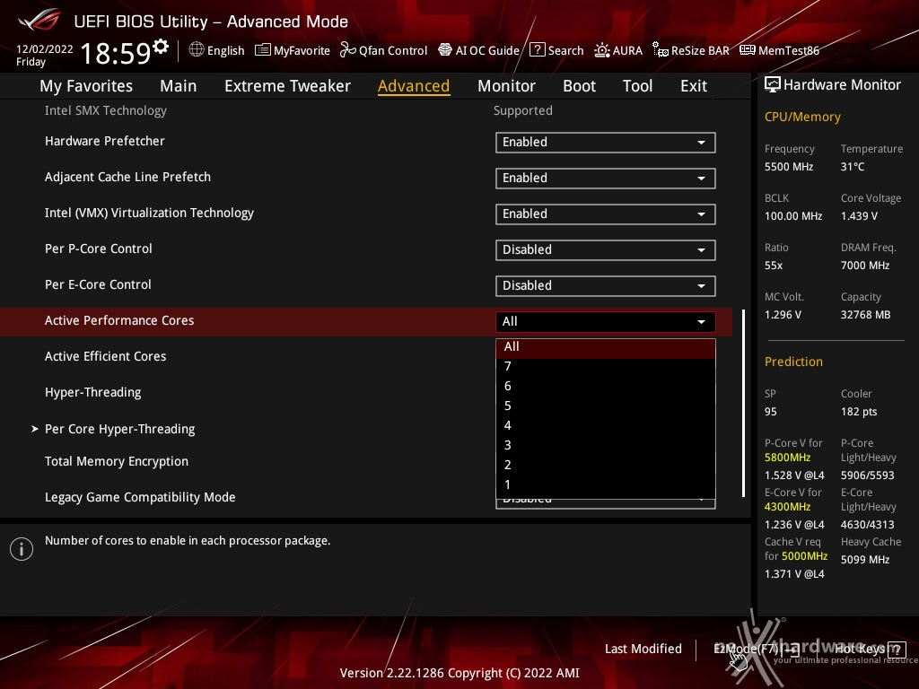Viewport: 919px width, 689px height.
Task: Click Prediction section heading
Action: [793, 362]
